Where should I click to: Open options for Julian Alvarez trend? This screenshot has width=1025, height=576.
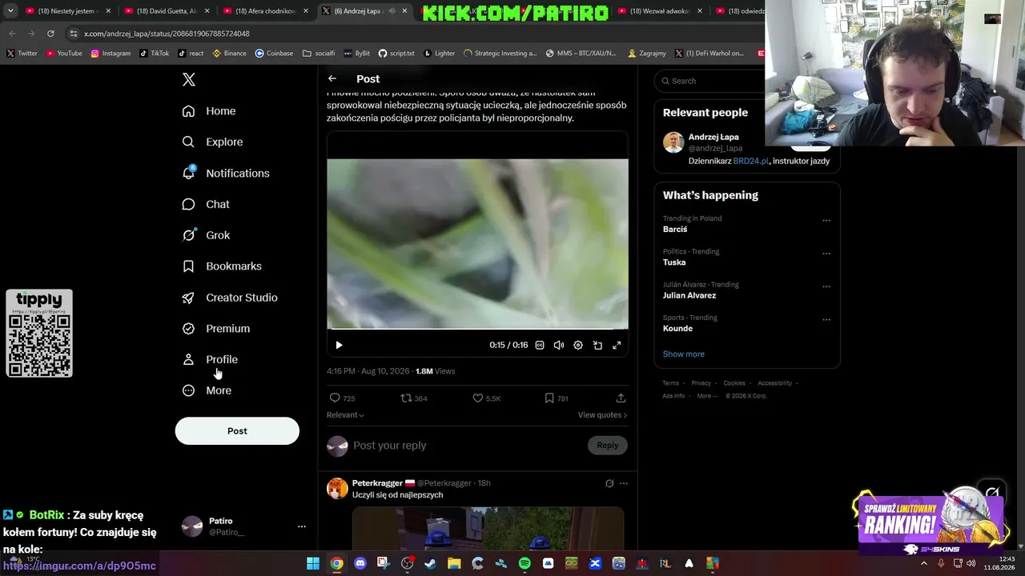826,286
